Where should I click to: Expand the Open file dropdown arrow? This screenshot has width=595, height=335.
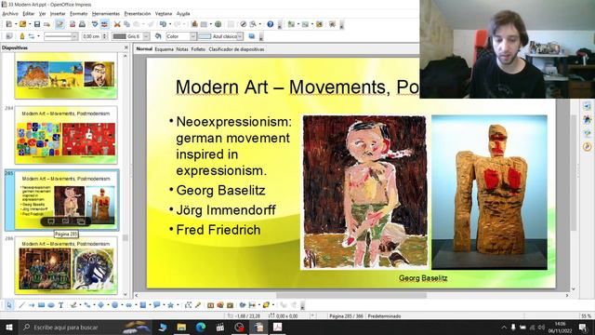(30, 24)
